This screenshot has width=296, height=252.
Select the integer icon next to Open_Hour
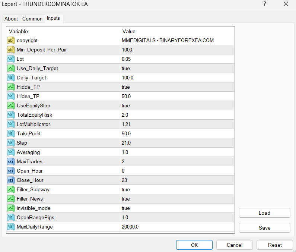click(11, 171)
